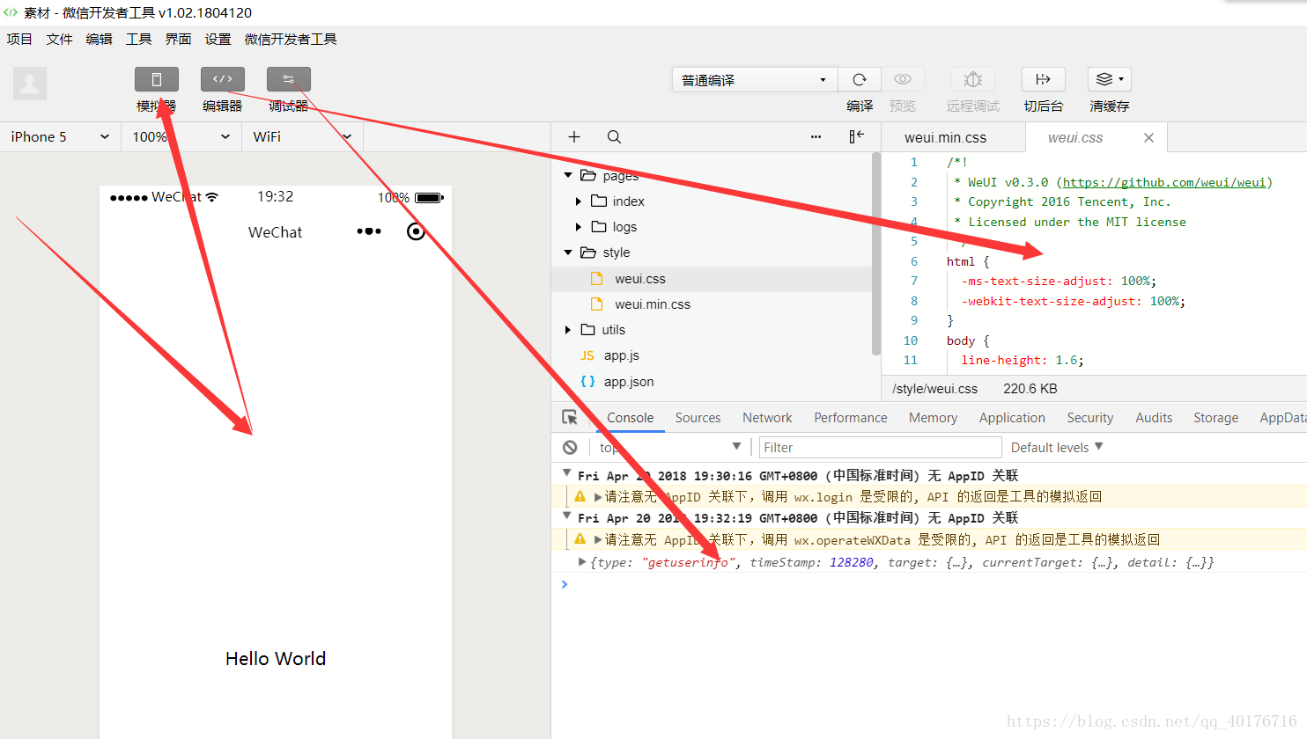This screenshot has width=1307, height=739.
Task: Close the weui.css editor tab
Action: [1148, 137]
